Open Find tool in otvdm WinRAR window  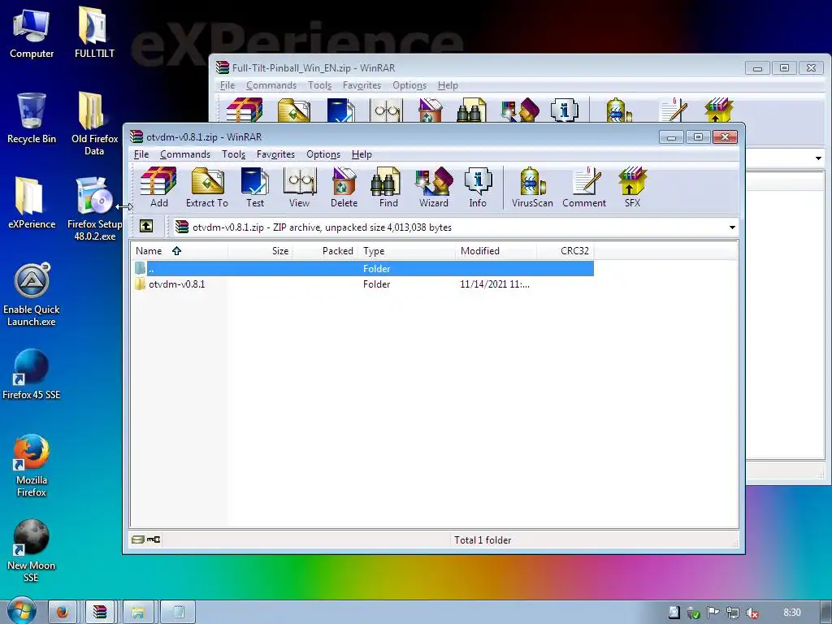pos(388,187)
